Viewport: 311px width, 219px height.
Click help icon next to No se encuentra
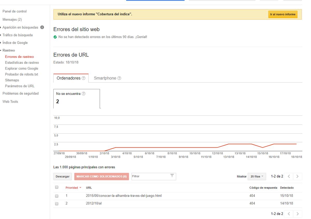pyautogui.click(x=84, y=94)
